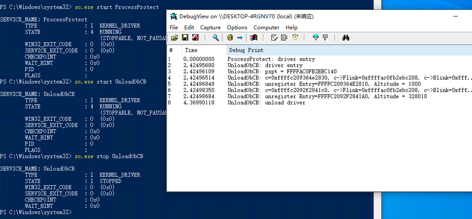Screen dimensions: 472x219
Task: Toggle Capture Win32 Windows flag icon
Action: [x=254, y=38]
